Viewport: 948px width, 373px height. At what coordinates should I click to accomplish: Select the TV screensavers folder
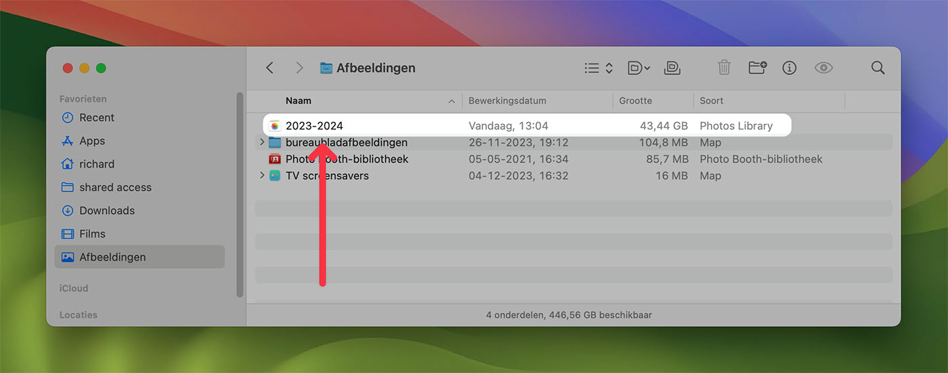pyautogui.click(x=327, y=175)
